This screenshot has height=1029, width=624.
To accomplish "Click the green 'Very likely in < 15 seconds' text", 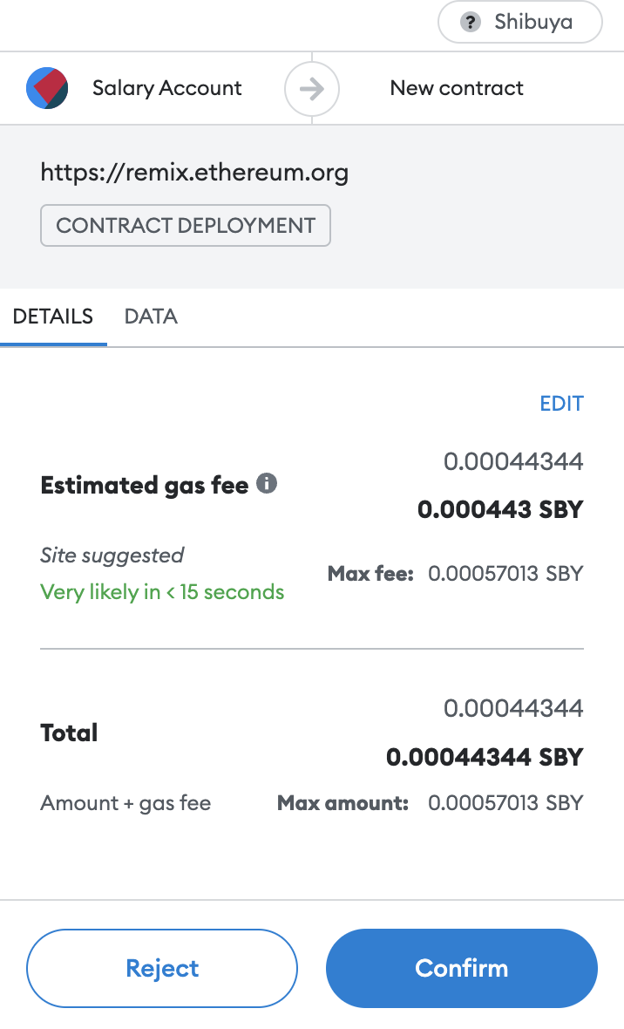I will tap(162, 592).
